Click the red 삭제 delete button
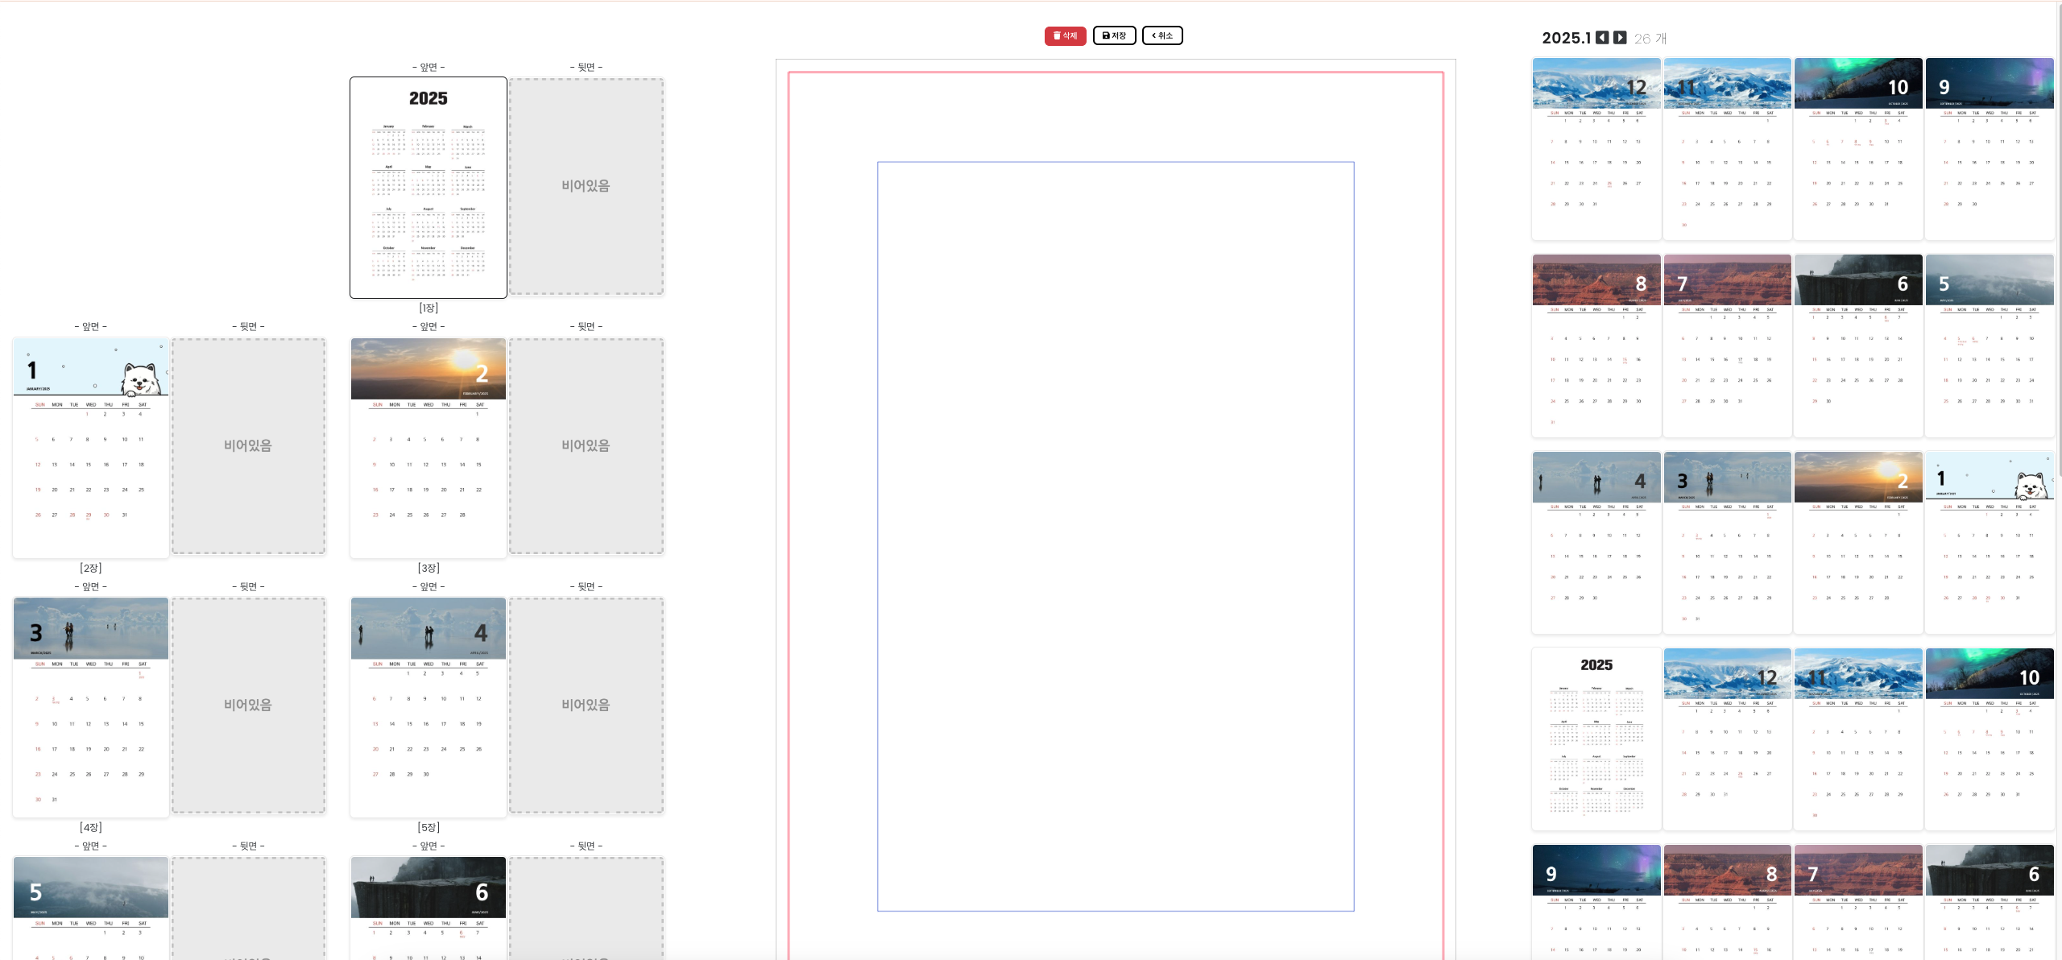Image resolution: width=2062 pixels, height=960 pixels. [1065, 35]
